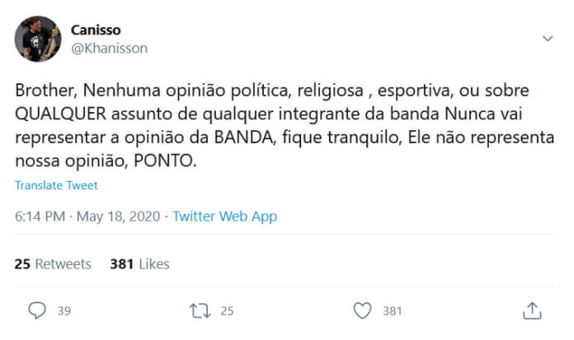Click the share tweet upload icon
The image size is (574, 340).
pos(532,310)
